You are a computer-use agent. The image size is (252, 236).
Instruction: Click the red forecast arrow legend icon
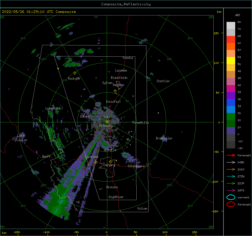pyautogui.click(x=231, y=155)
